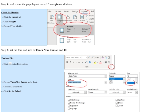Select size 10.5 in Size list
This screenshot has height=112, width=149.
pos(129,79)
